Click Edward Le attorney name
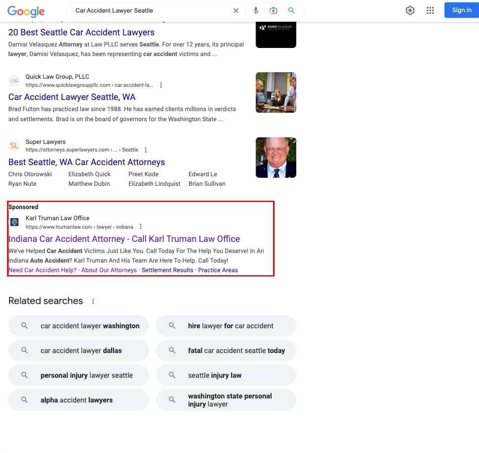Viewport: 479px width, 453px height. pyautogui.click(x=203, y=174)
